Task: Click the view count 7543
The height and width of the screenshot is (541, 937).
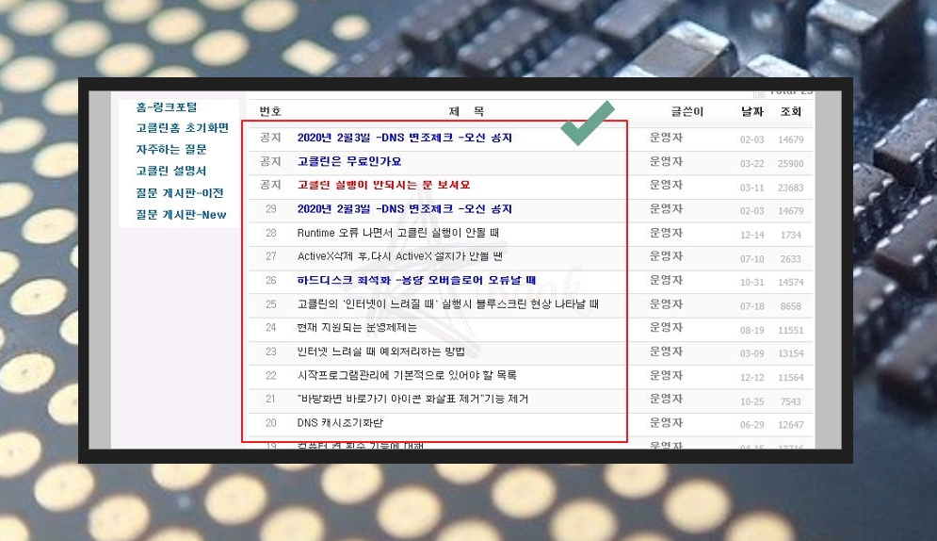Action: click(x=791, y=402)
